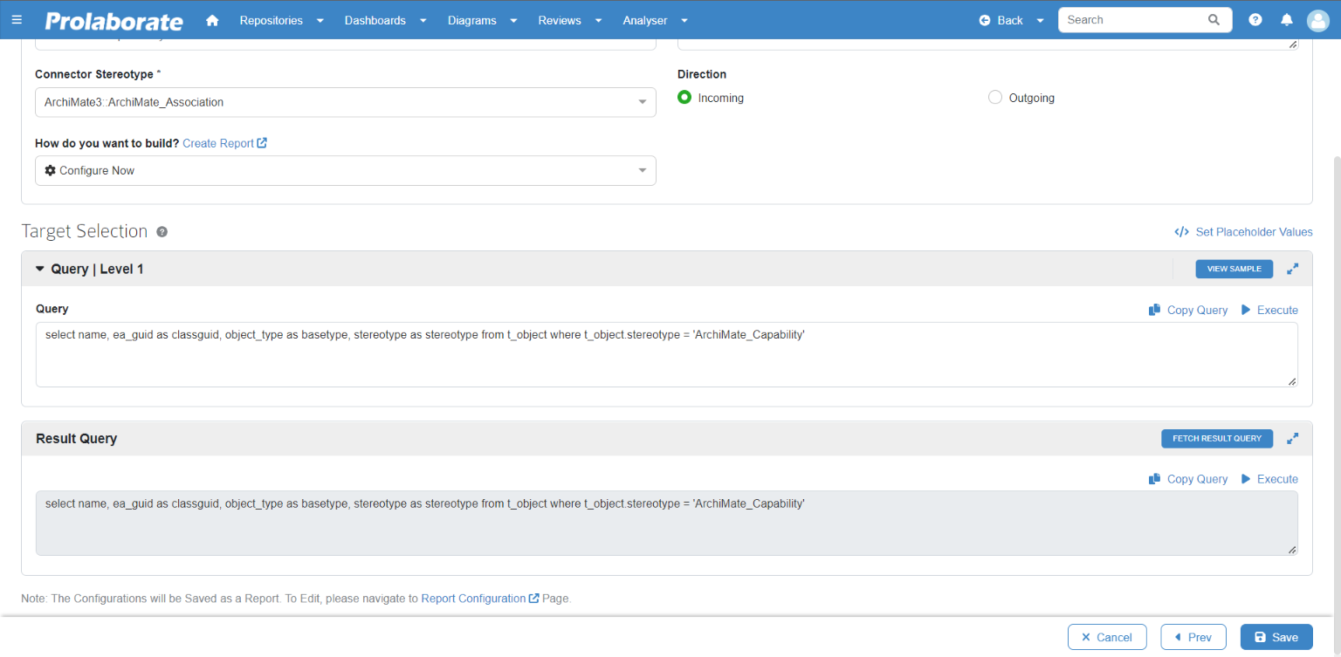Click inside the search input field
This screenshot has width=1341, height=657.
coord(1126,19)
